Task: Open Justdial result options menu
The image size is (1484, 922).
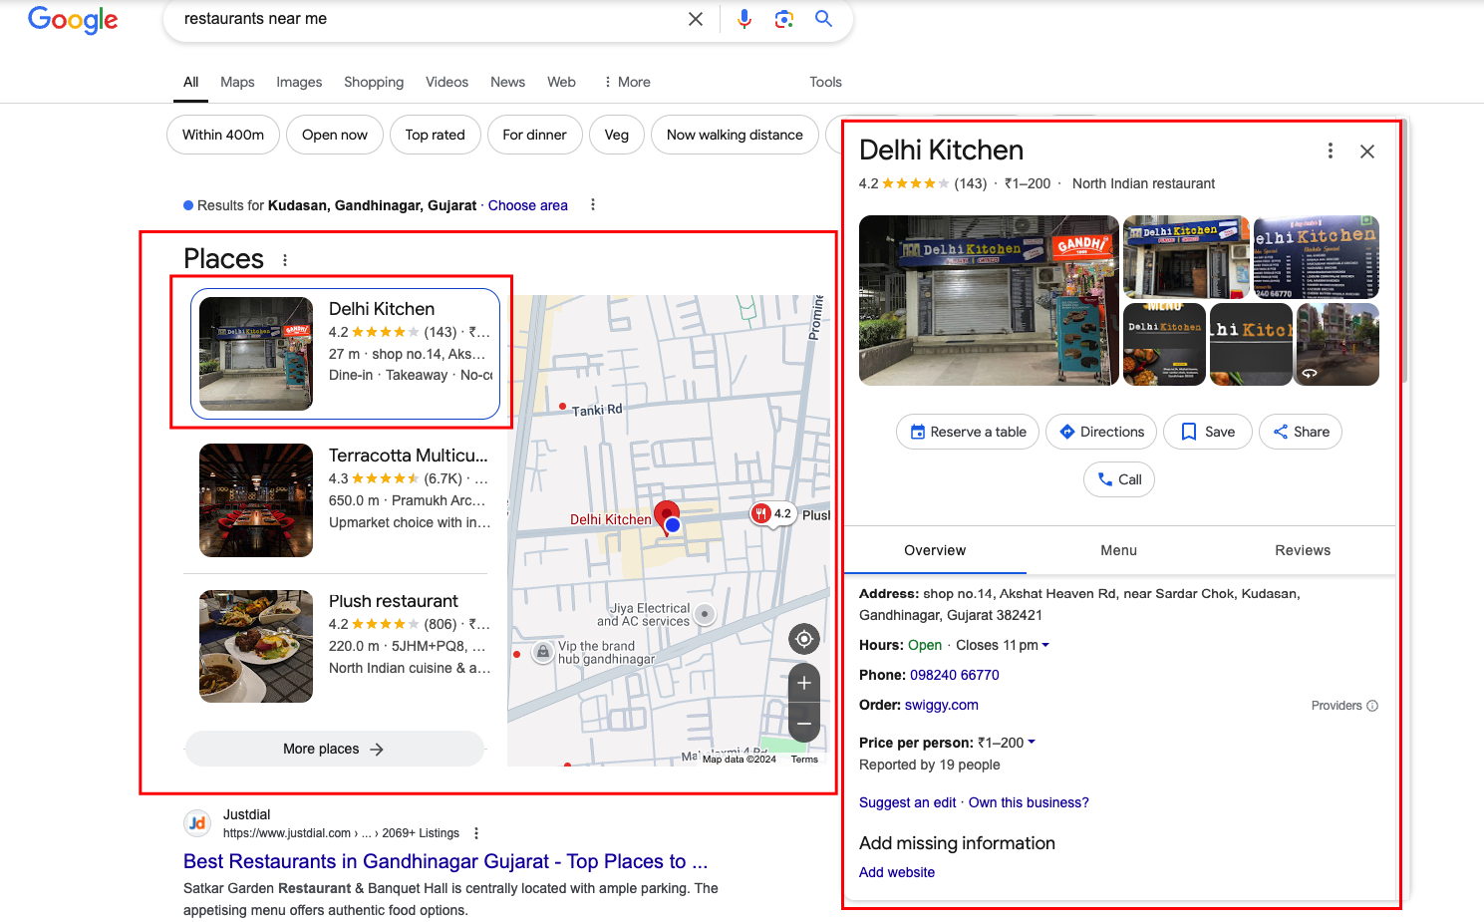Action: 476,833
